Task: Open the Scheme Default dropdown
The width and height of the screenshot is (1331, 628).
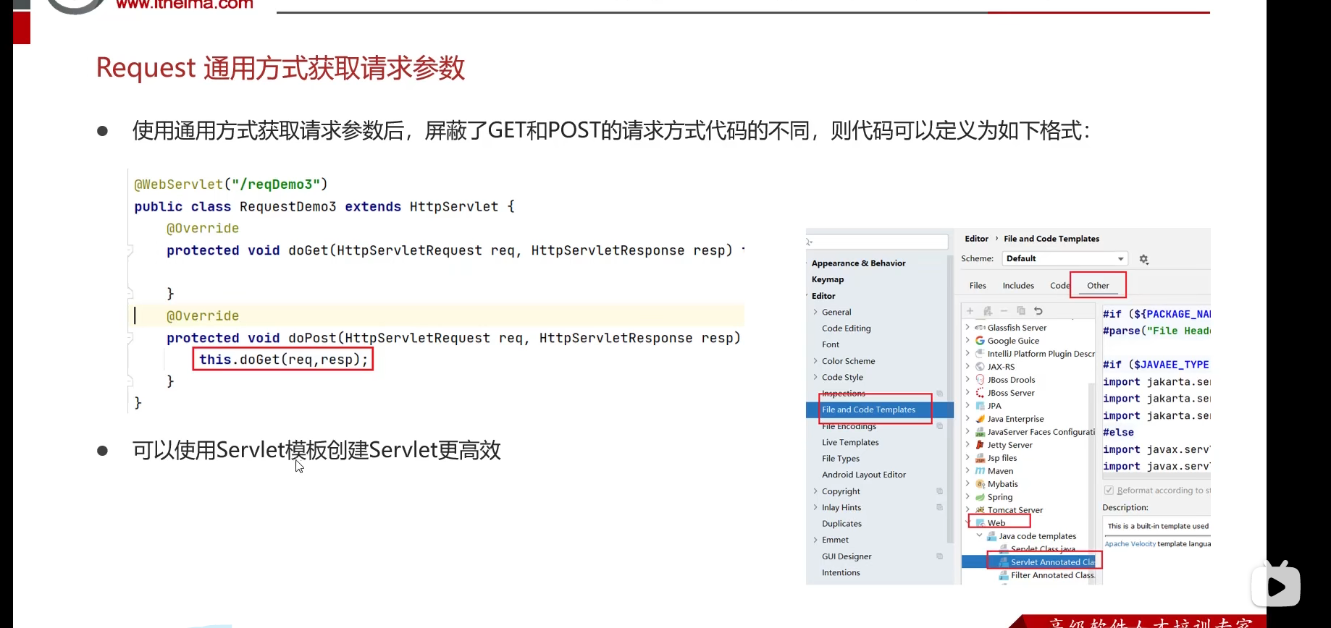Action: click(x=1065, y=259)
